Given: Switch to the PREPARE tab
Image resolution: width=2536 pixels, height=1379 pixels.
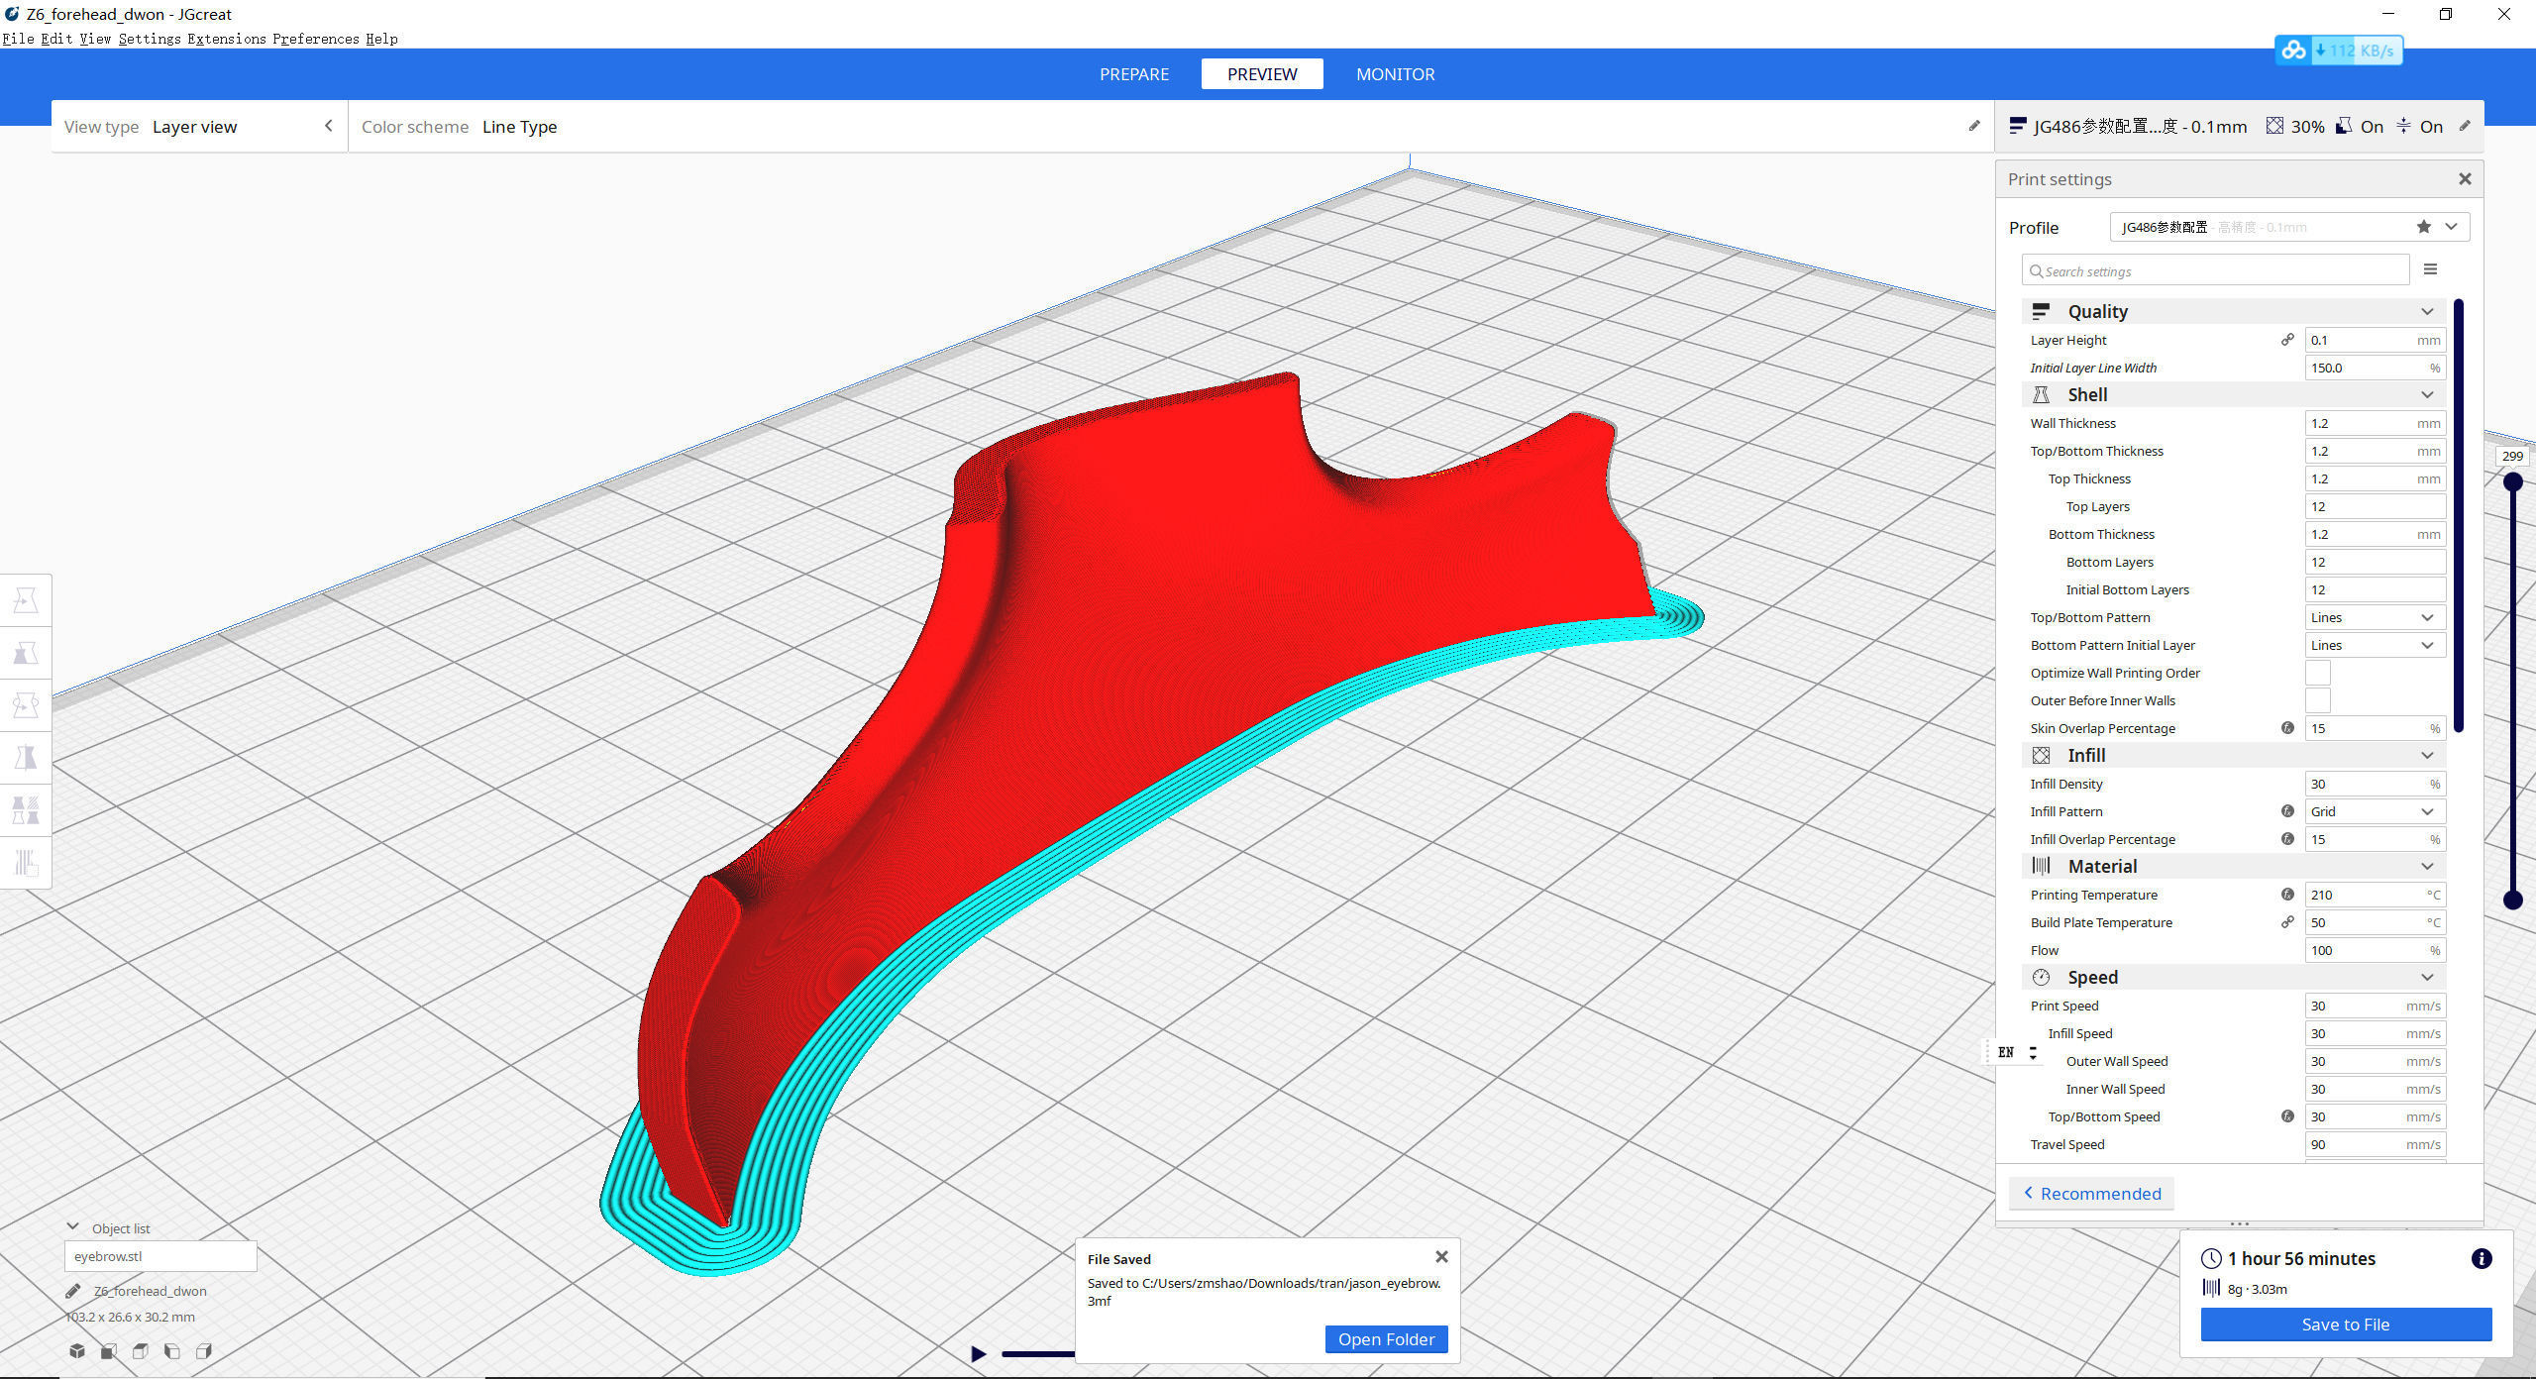Looking at the screenshot, I should [1133, 74].
